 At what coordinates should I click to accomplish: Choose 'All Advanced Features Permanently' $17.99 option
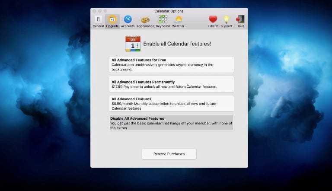(172, 84)
